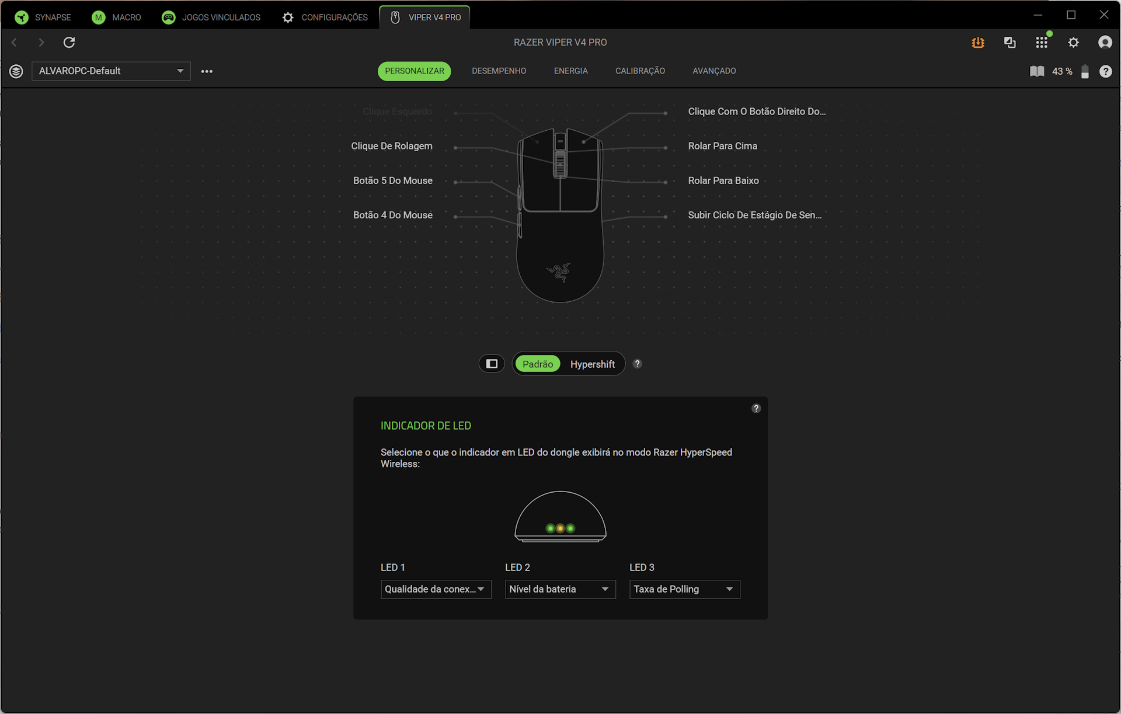Open the ALVAROPC-Default profile dropdown

coord(111,71)
